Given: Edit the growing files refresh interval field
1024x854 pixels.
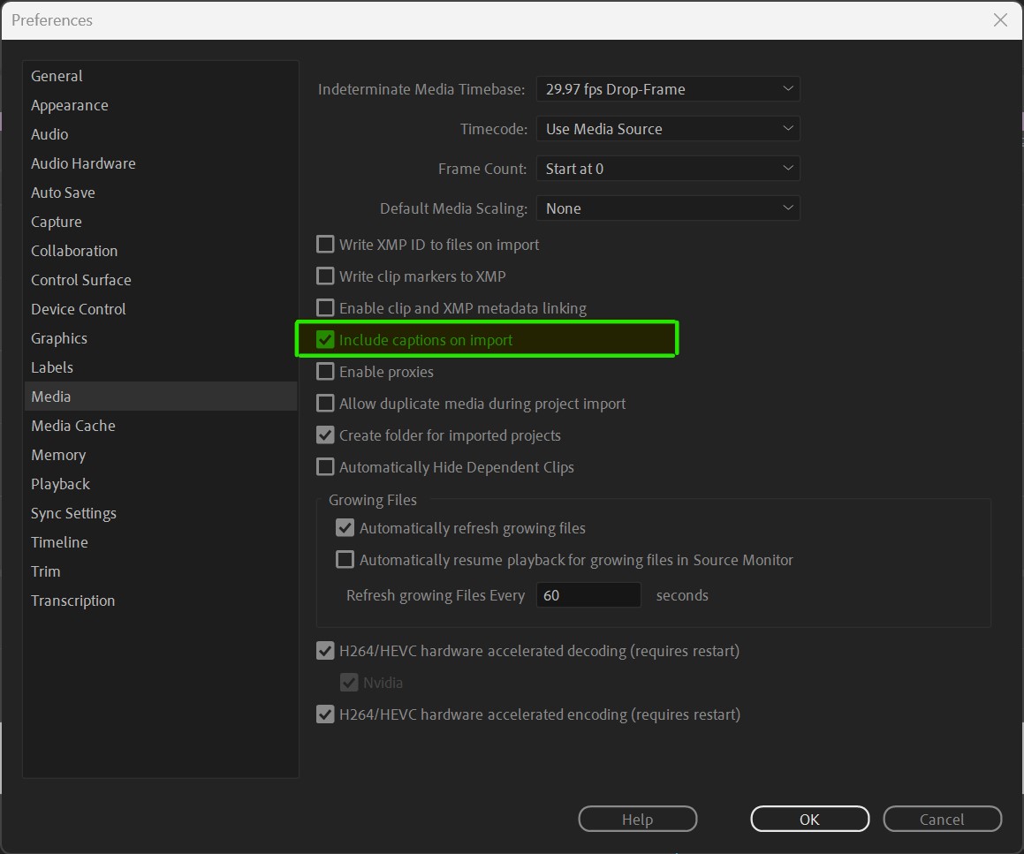Looking at the screenshot, I should (588, 594).
